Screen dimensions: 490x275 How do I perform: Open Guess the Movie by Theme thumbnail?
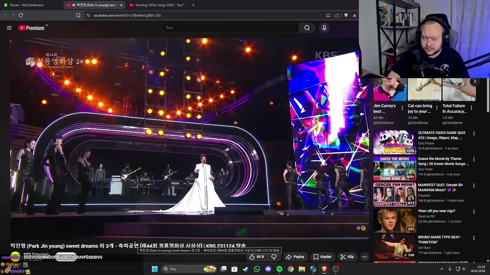pyautogui.click(x=395, y=168)
